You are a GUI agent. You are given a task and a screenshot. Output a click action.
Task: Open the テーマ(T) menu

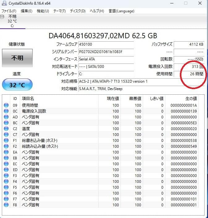coord(59,11)
